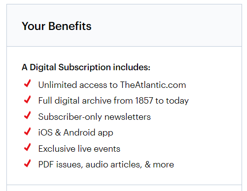Image resolution: width=247 pixels, height=191 pixels.
Task: Click the words 'audio articles' in last benefit
Action: (114, 164)
